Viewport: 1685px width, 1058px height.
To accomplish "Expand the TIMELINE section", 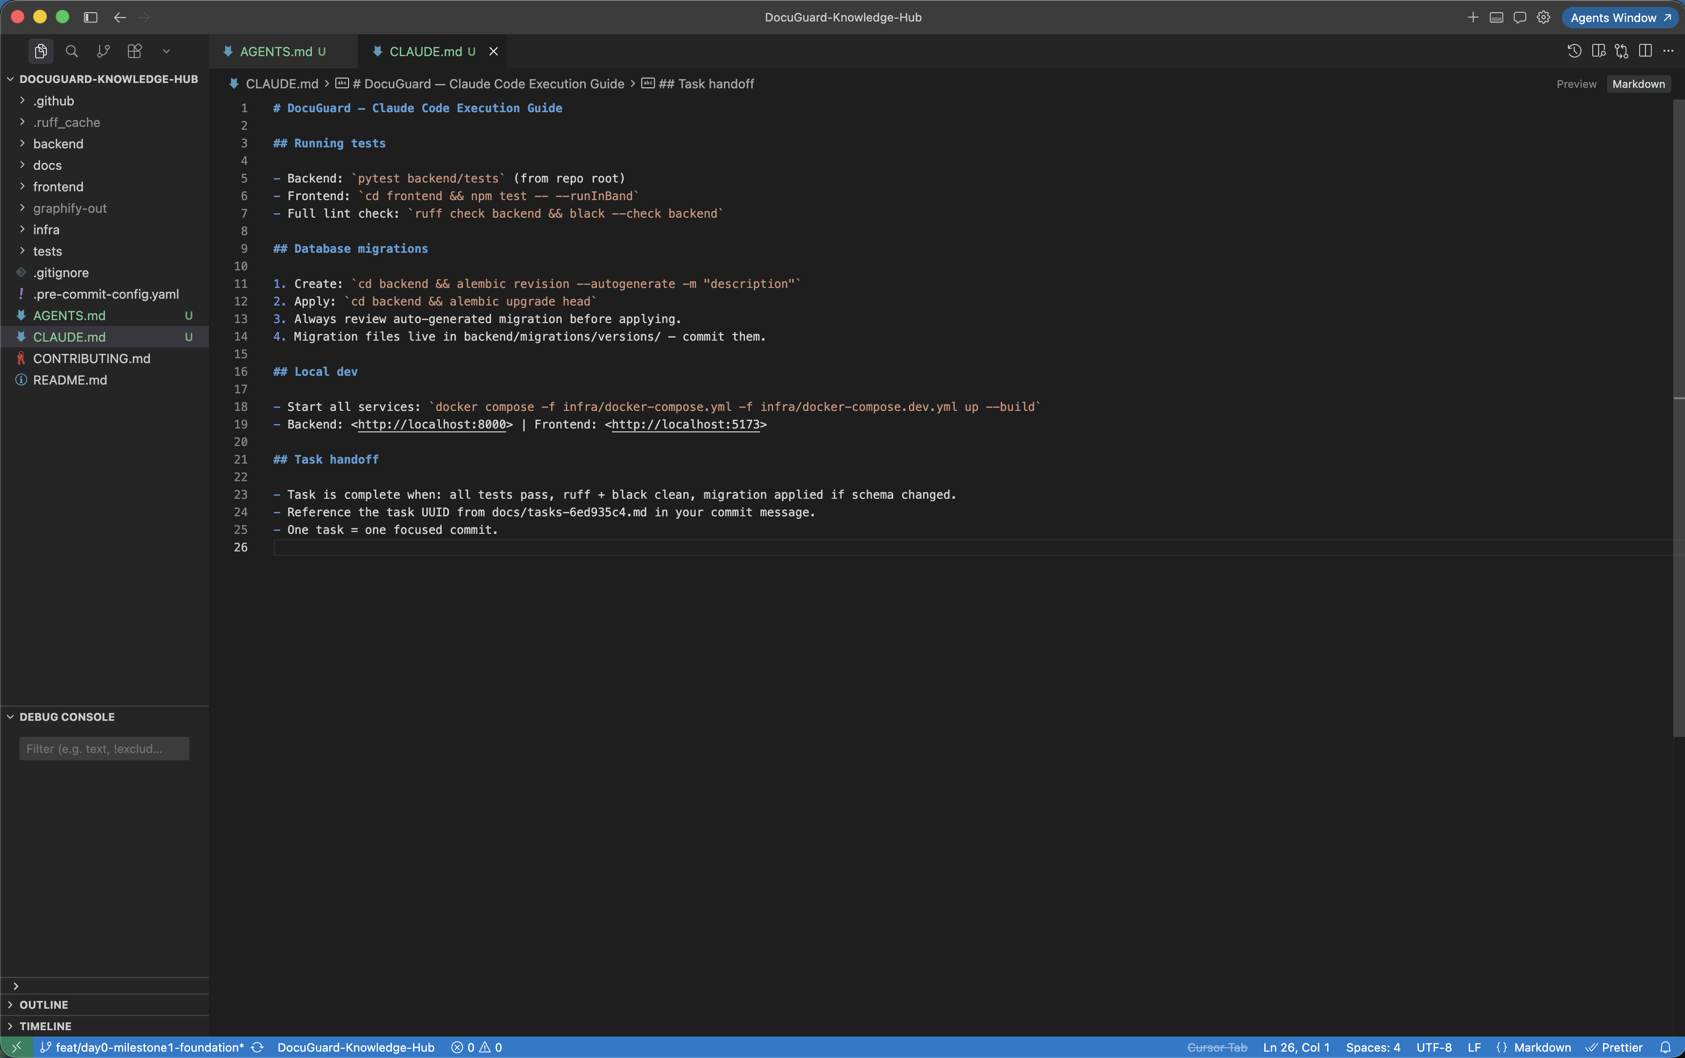I will pyautogui.click(x=104, y=1026).
